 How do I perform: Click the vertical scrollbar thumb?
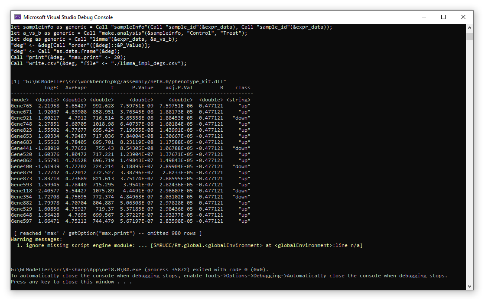(469, 36)
